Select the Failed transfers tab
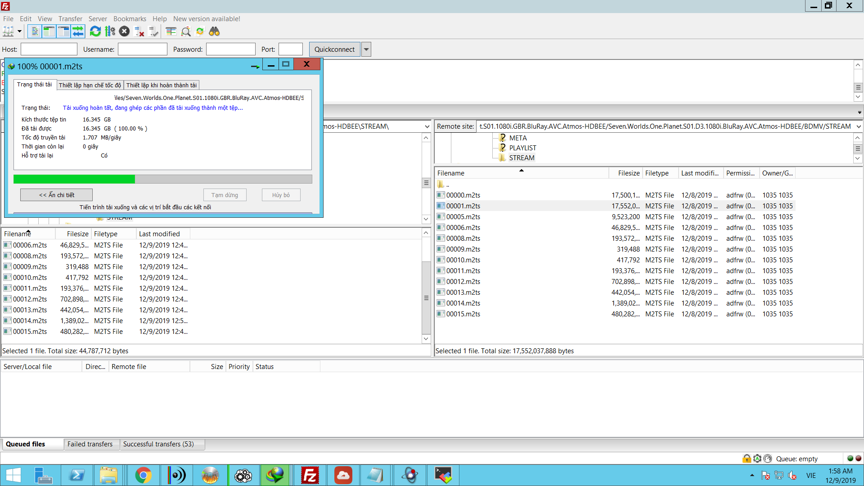This screenshot has height=486, width=864. tap(90, 444)
